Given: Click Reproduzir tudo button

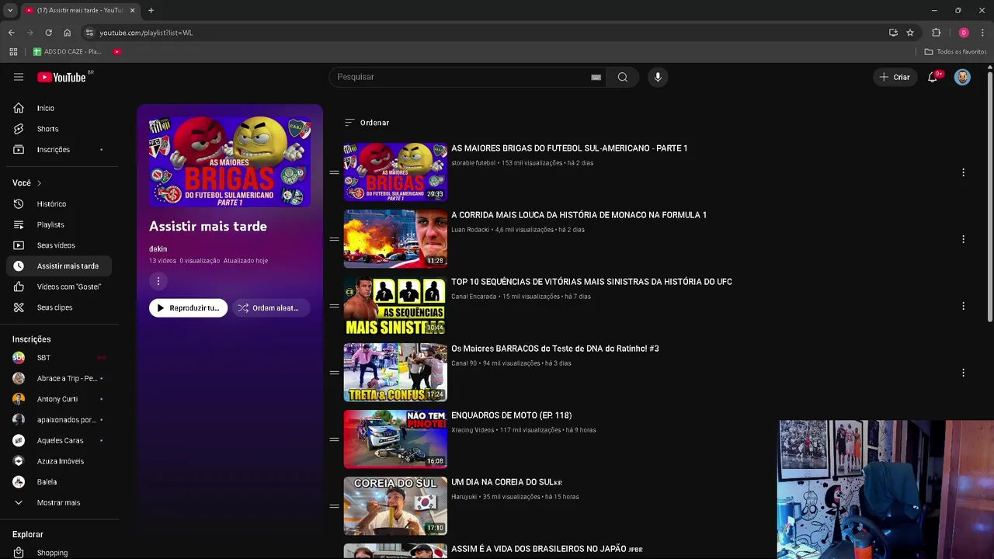Looking at the screenshot, I should (188, 308).
